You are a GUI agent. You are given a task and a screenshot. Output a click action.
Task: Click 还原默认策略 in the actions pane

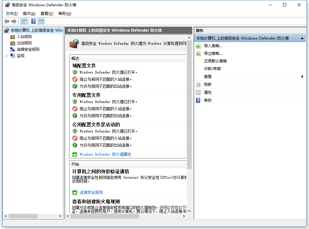click(215, 61)
